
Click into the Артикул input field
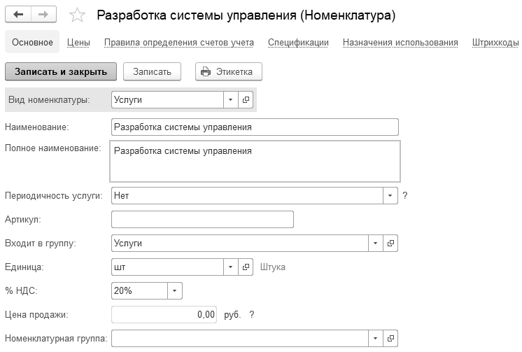point(202,219)
